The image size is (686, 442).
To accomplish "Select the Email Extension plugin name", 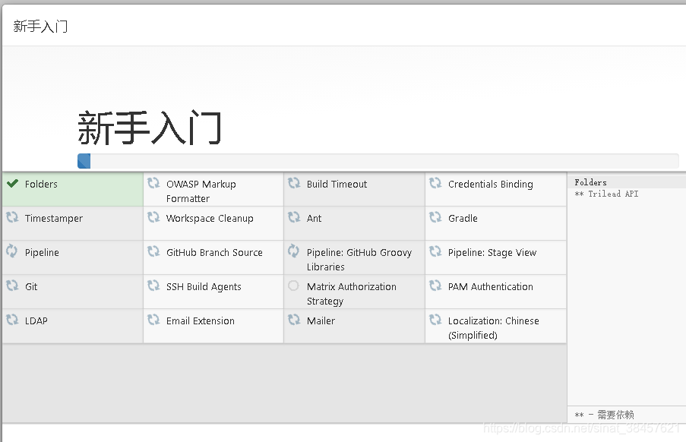I will point(201,320).
